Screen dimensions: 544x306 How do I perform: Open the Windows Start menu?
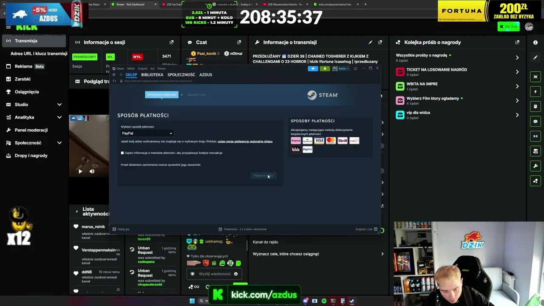point(192,301)
